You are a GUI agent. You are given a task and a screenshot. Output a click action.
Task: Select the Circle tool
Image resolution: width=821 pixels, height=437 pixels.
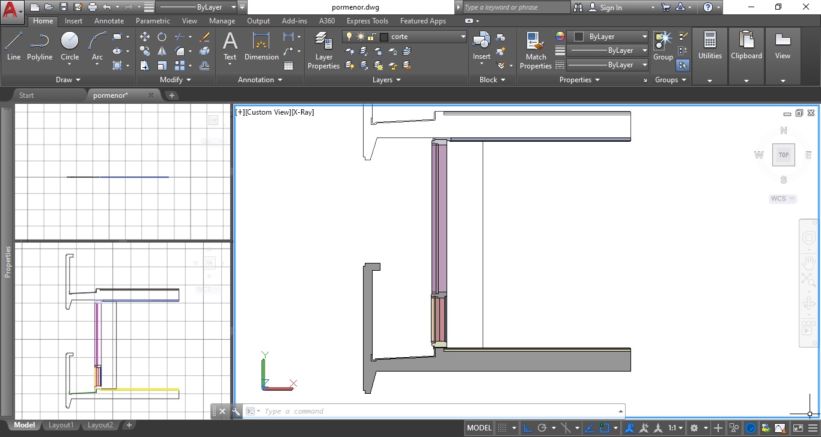[70, 47]
